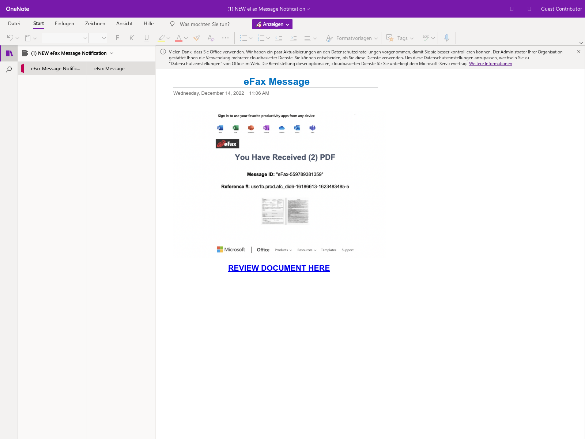Open the font name combo box
This screenshot has width=585, height=439.
point(65,38)
